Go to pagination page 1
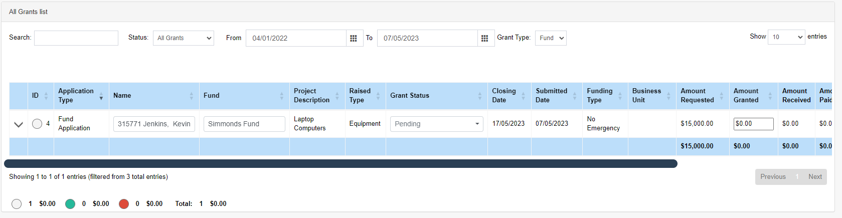The height and width of the screenshot is (218, 842). [797, 177]
